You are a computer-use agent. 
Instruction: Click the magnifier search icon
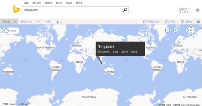[125, 10]
